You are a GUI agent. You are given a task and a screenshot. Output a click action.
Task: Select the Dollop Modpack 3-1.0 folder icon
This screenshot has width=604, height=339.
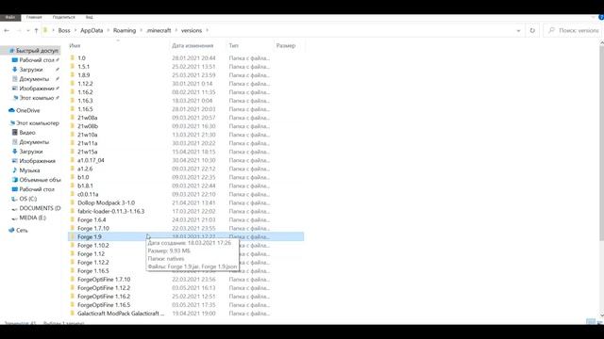tap(72, 202)
